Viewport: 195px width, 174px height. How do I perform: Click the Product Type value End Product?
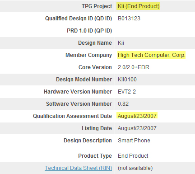pos(133,156)
